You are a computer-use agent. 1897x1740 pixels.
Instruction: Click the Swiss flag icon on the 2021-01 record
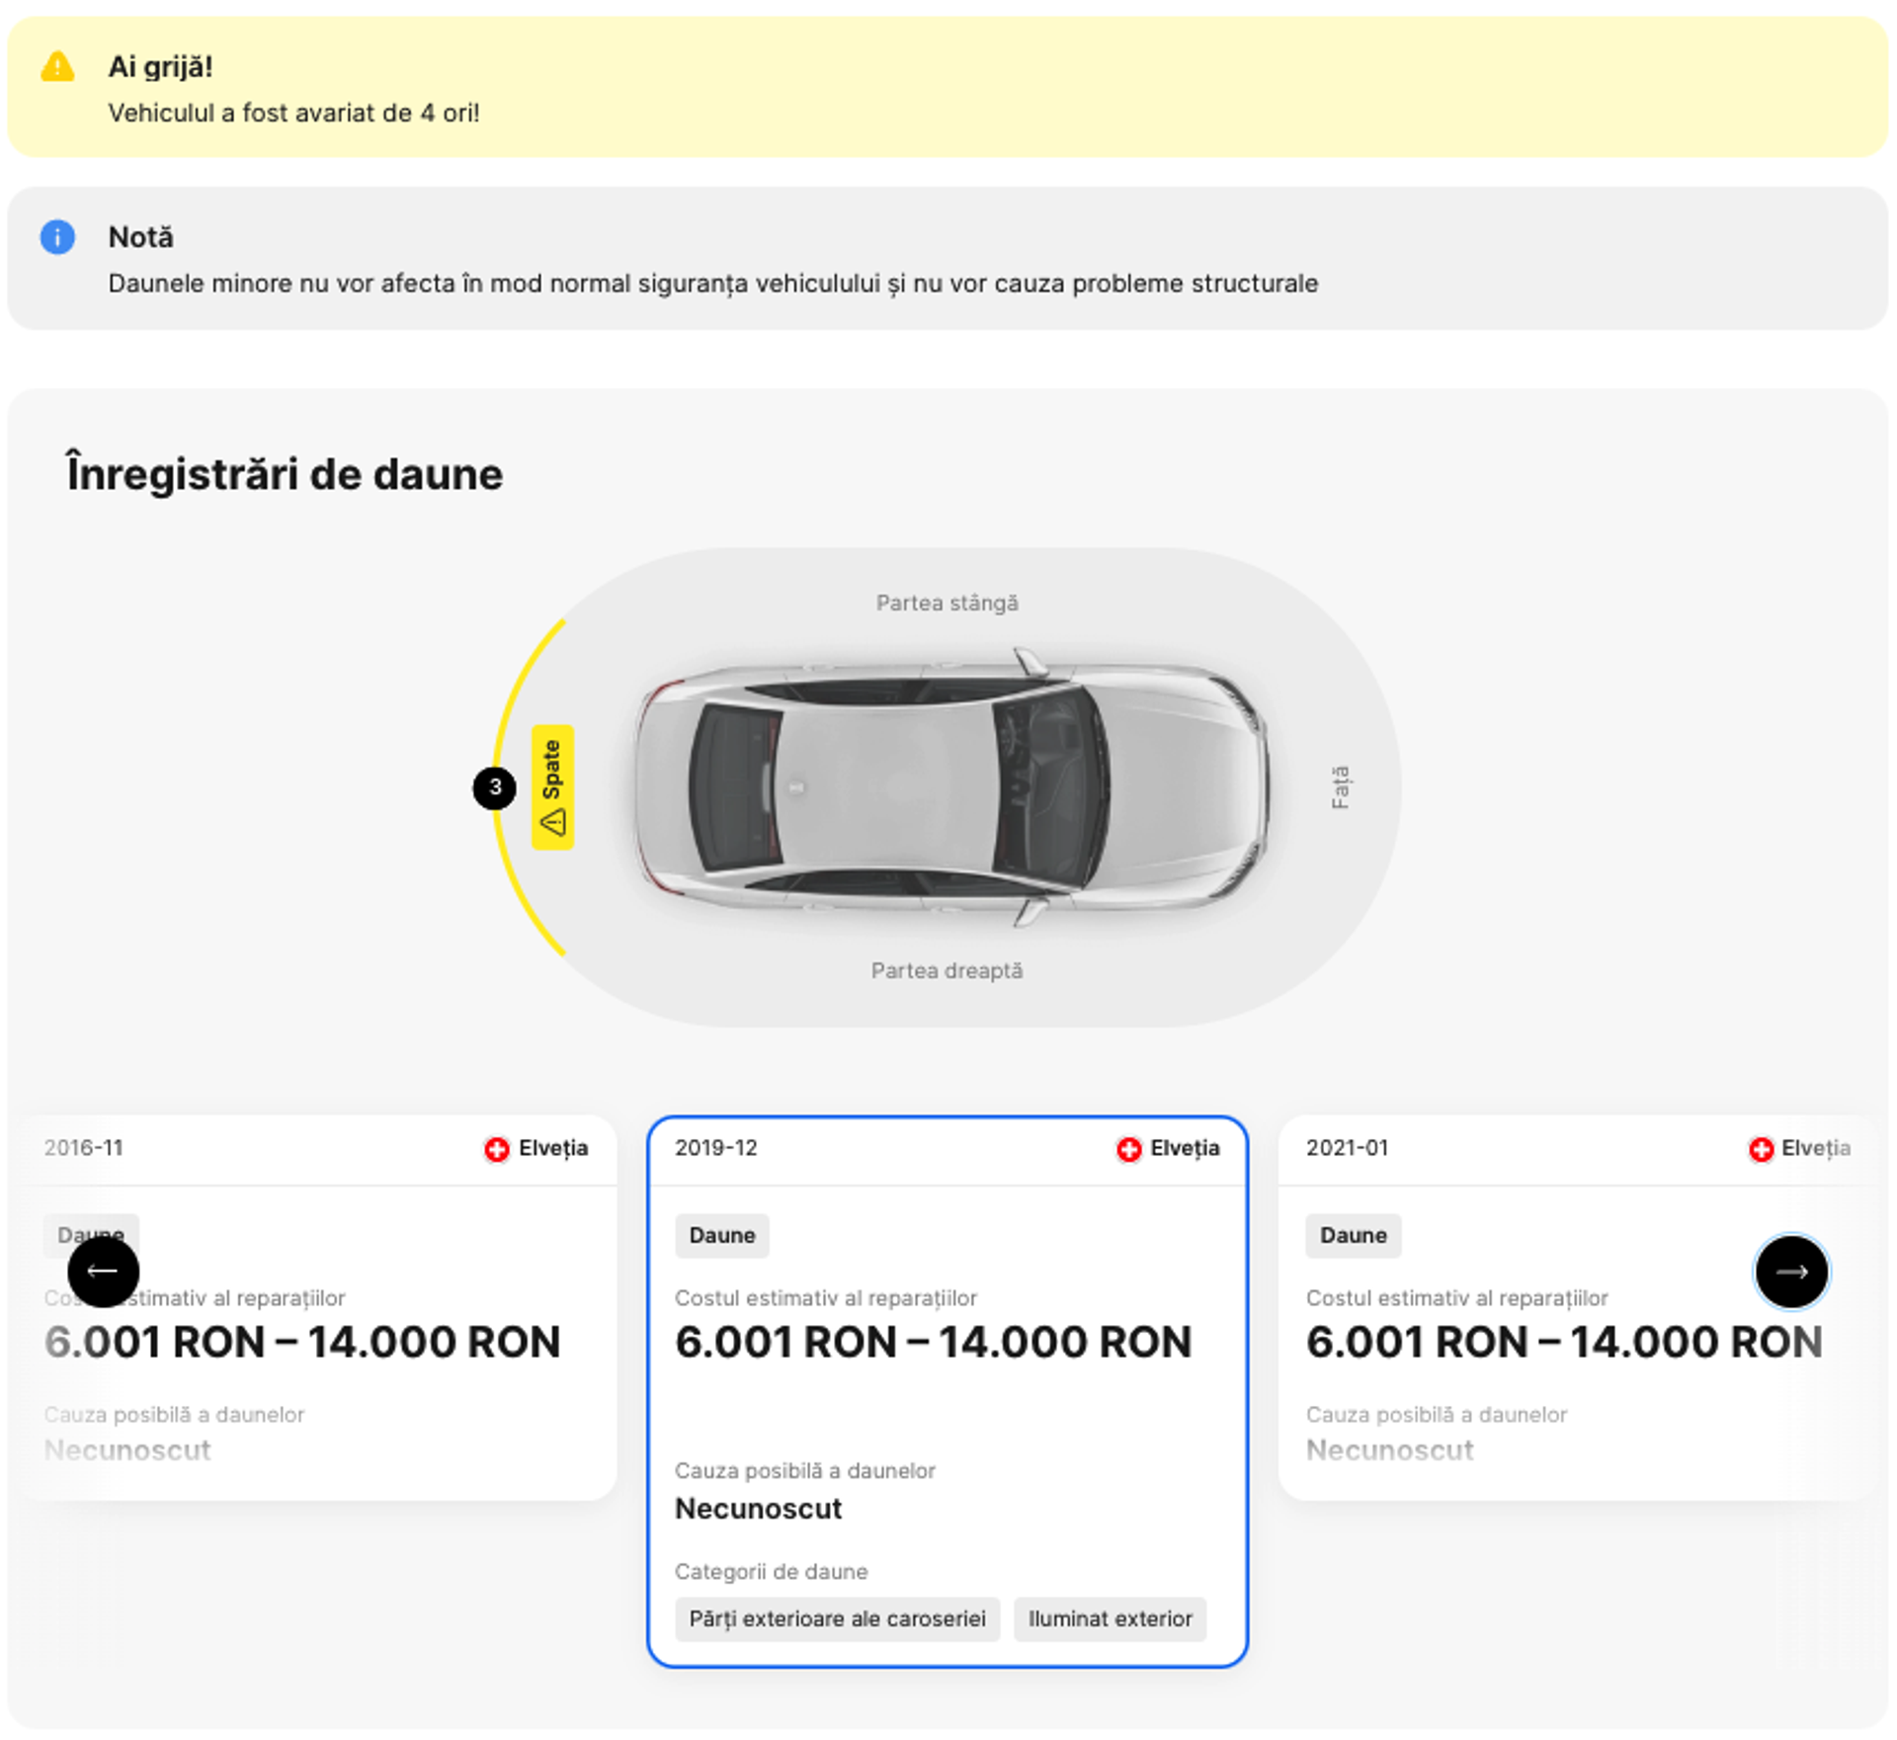1761,1148
